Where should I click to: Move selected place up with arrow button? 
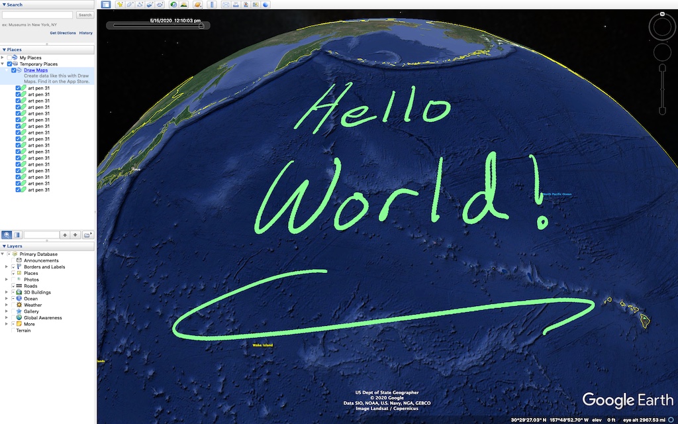pos(65,235)
